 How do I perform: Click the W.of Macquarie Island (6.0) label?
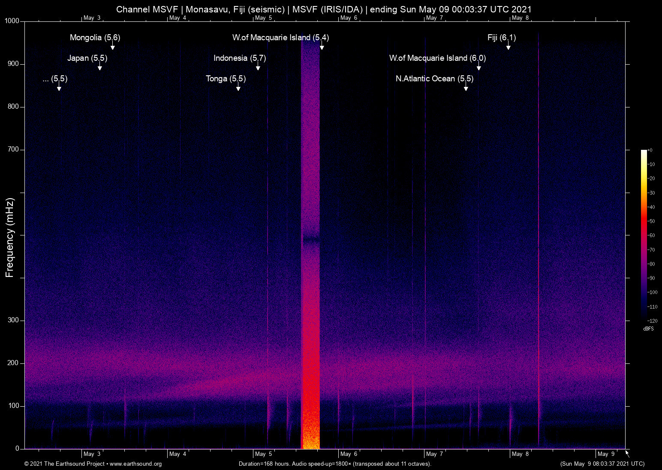pos(438,58)
